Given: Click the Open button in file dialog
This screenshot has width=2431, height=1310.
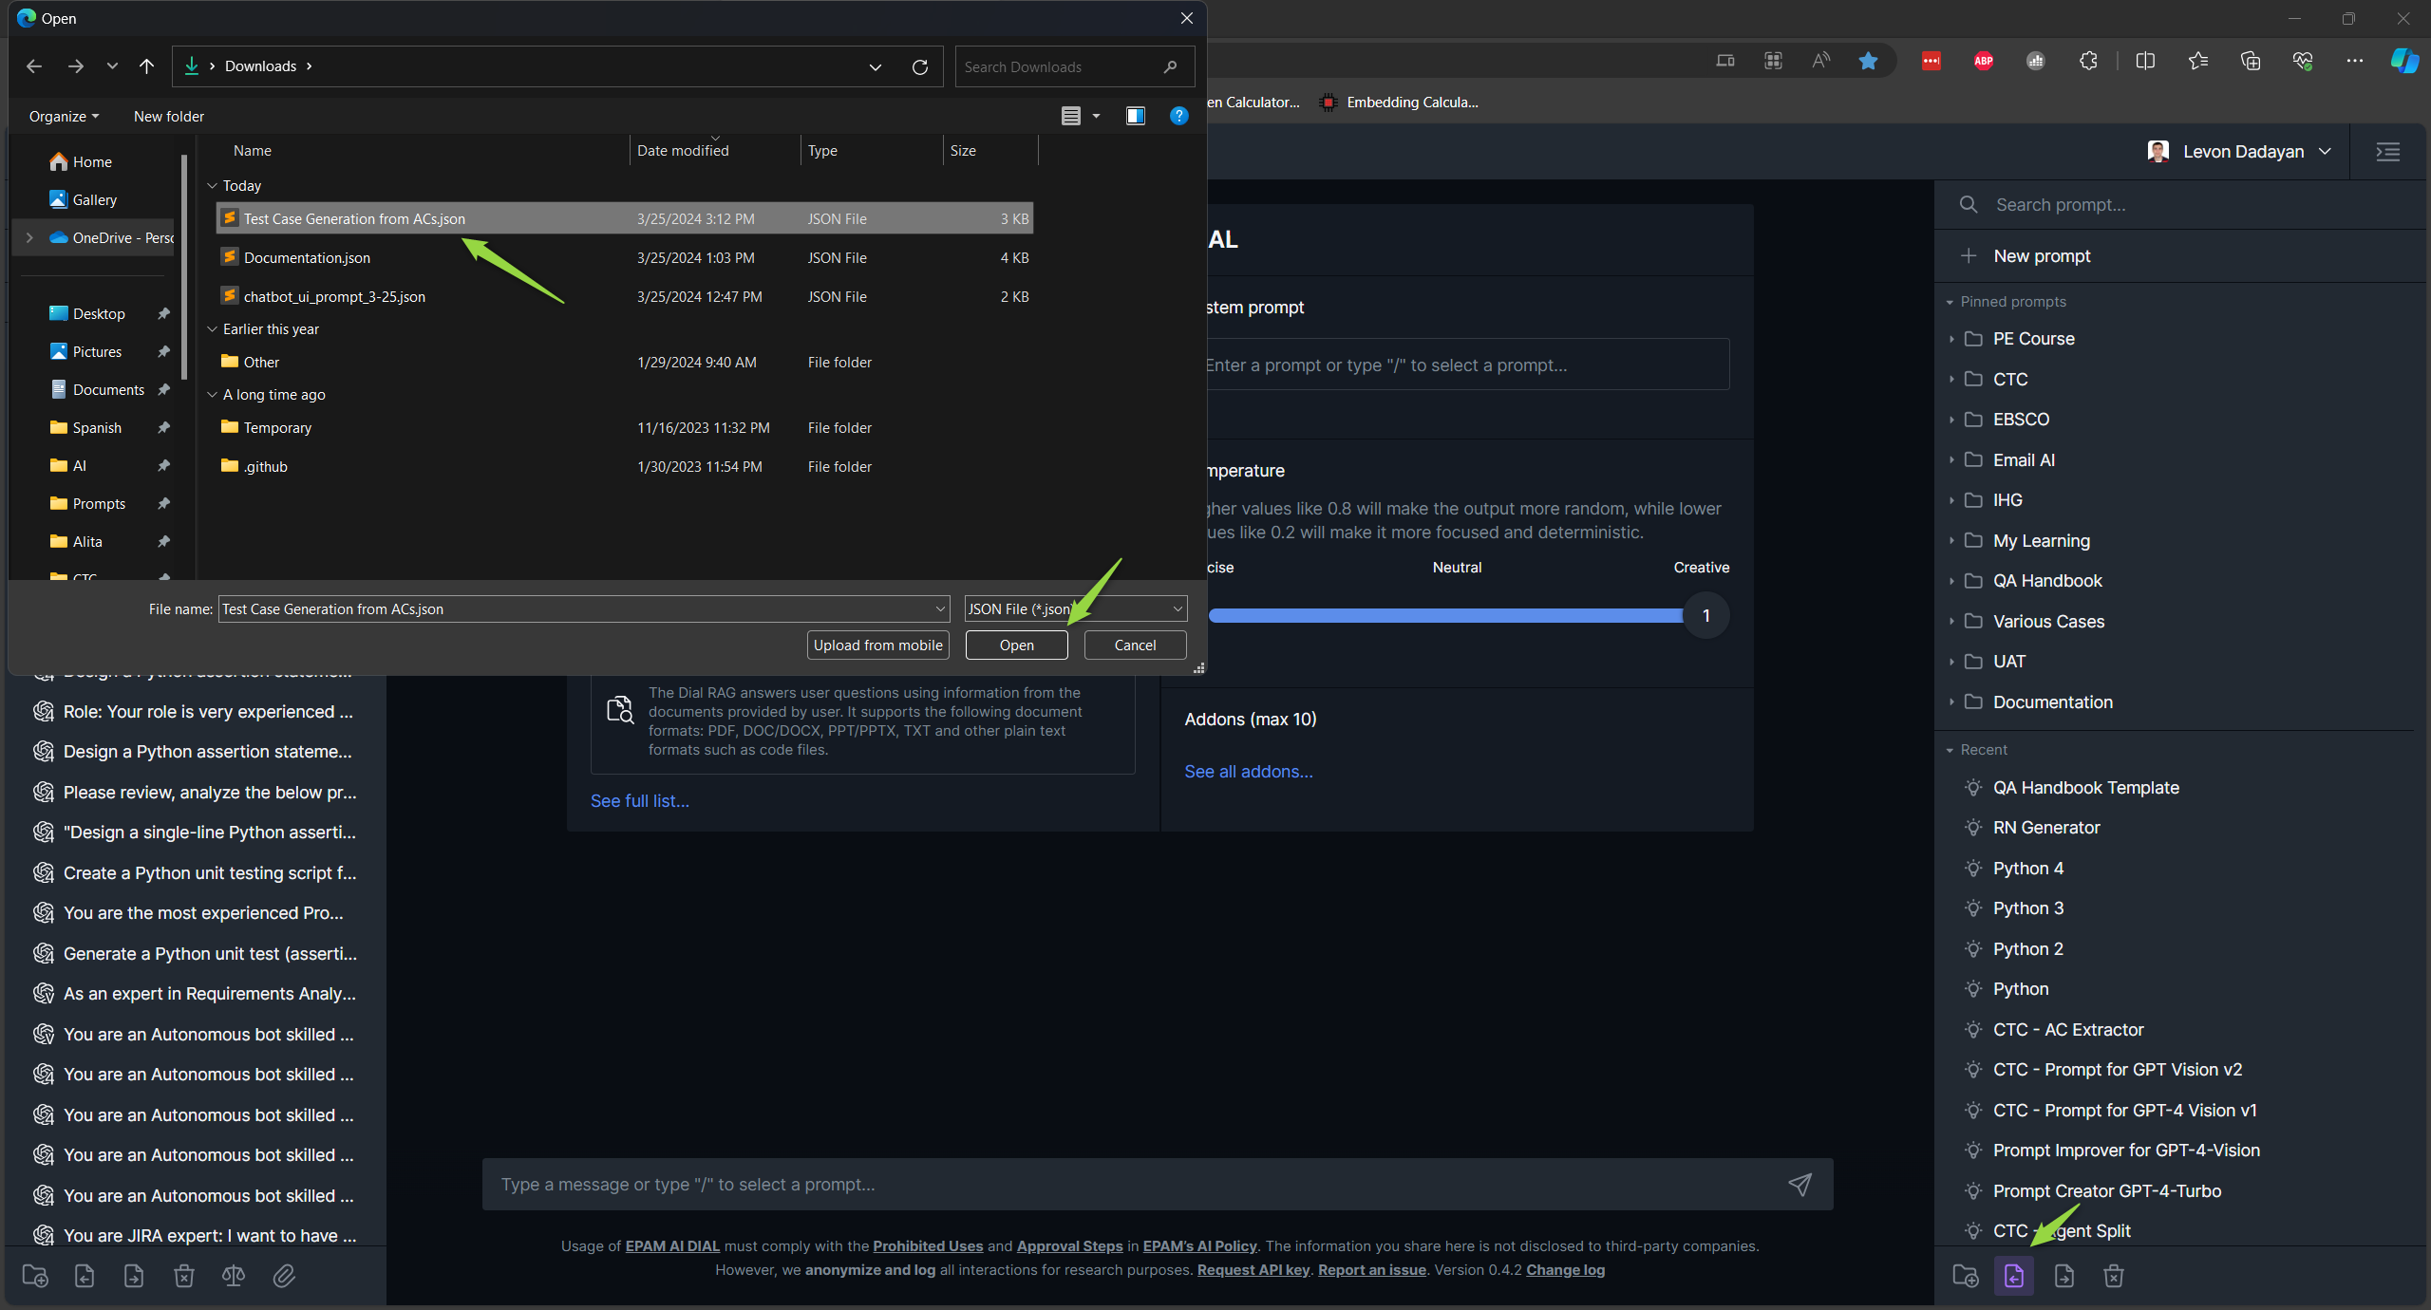Looking at the screenshot, I should [1016, 645].
